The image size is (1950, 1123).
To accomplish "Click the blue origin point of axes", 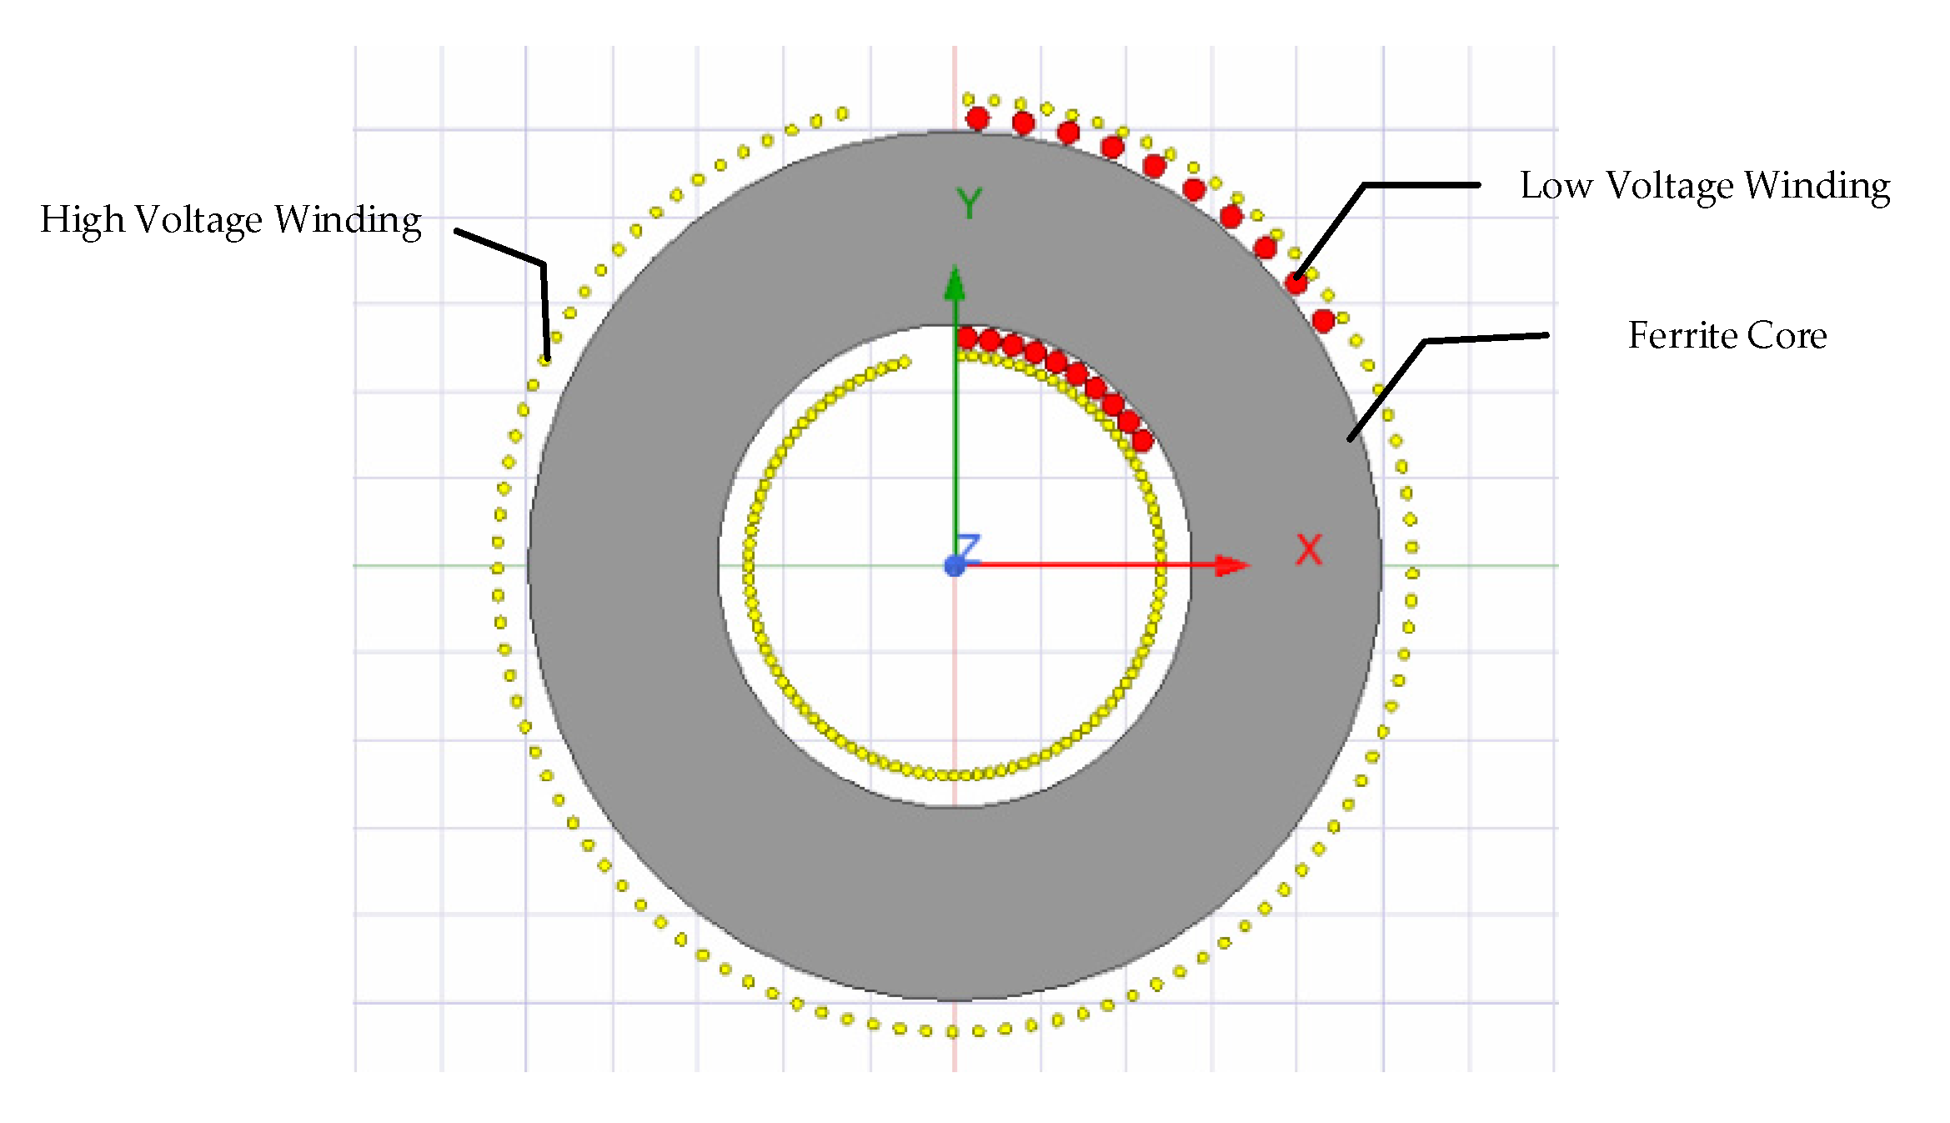I will [954, 567].
